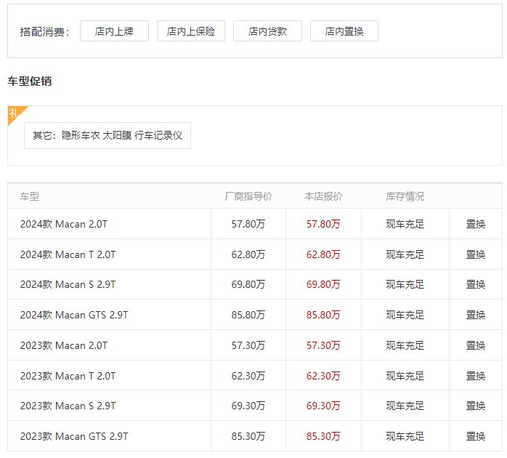Select the 店内上保险 option
The height and width of the screenshot is (458, 507).
point(191,31)
